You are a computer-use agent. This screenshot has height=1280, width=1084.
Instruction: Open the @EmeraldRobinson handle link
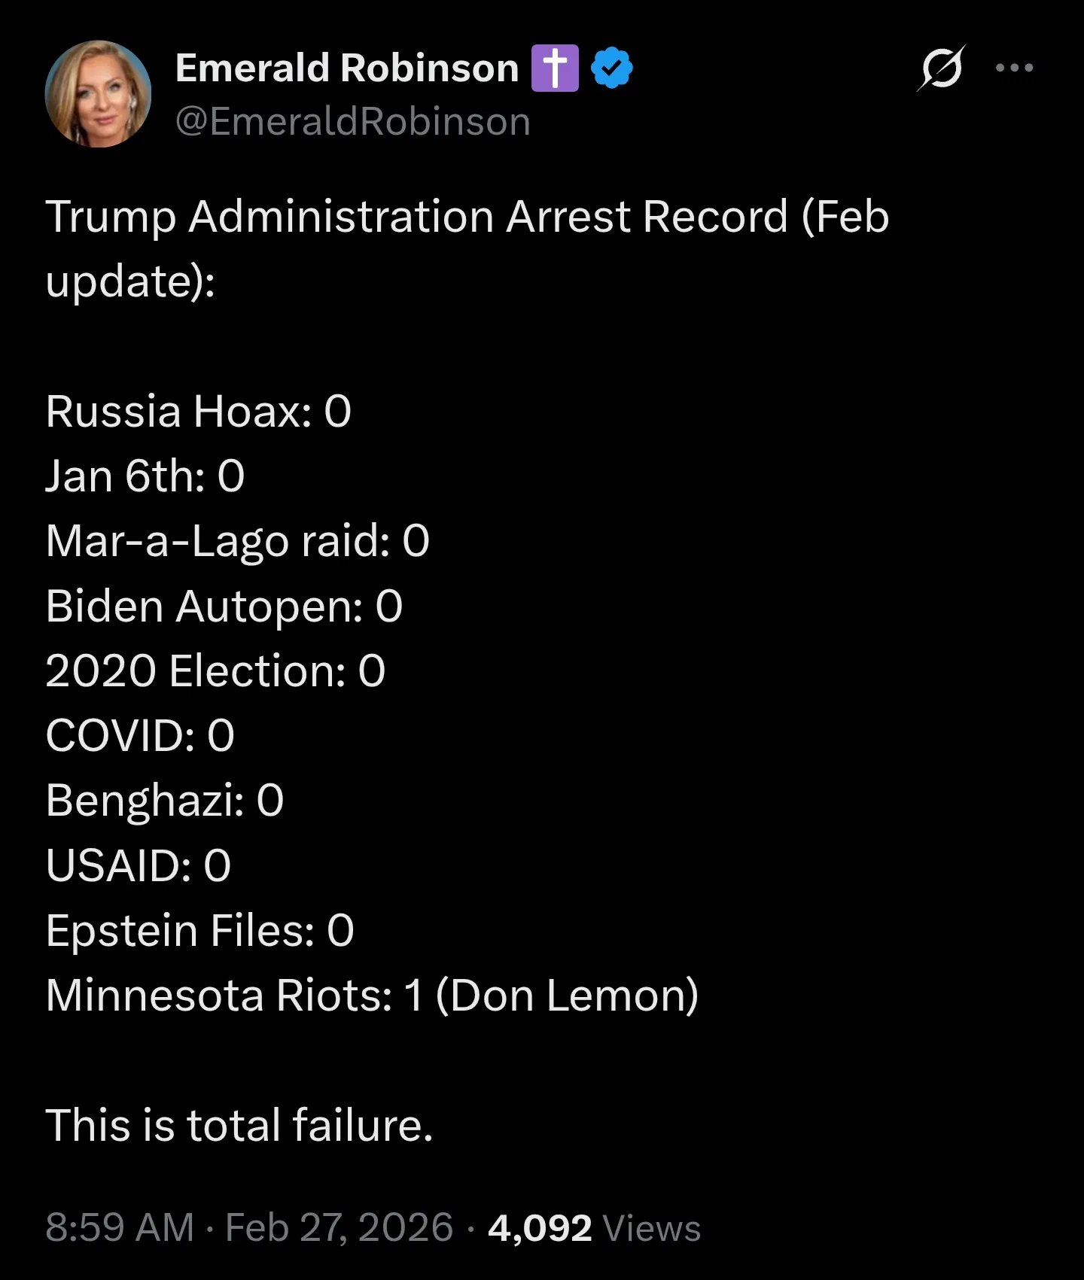coord(352,122)
